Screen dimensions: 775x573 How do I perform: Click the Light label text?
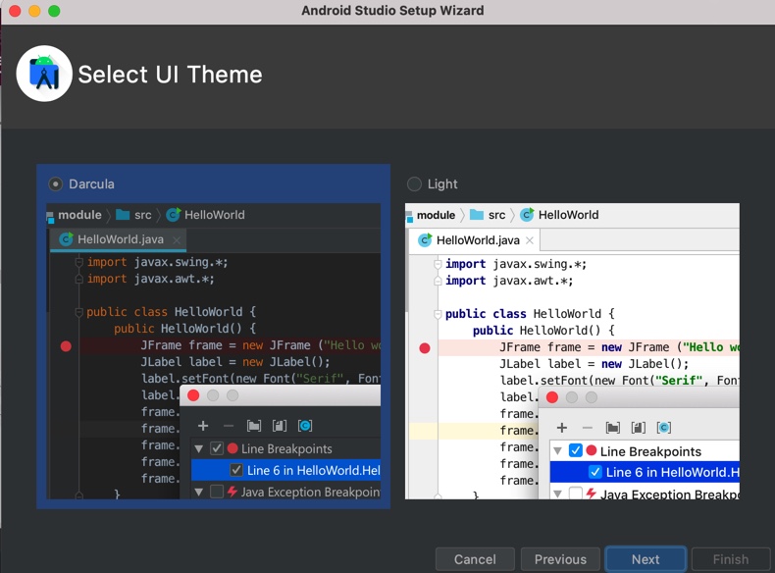pos(442,184)
